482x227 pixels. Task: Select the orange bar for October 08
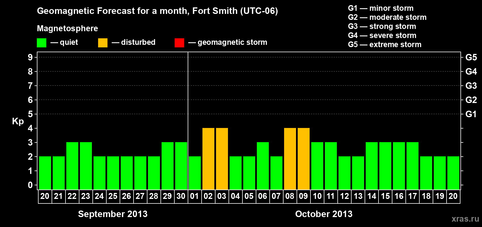click(290, 159)
